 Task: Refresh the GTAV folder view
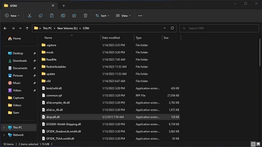point(172,28)
